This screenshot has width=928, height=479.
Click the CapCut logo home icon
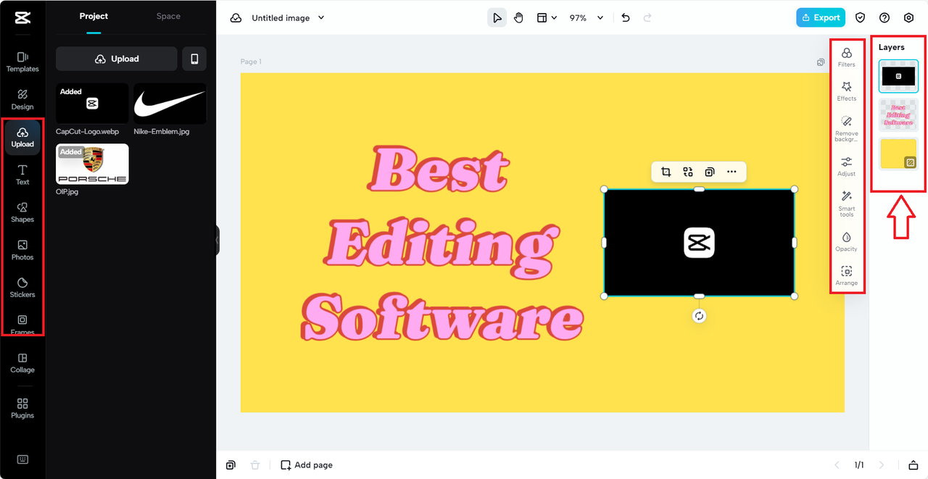tap(22, 18)
